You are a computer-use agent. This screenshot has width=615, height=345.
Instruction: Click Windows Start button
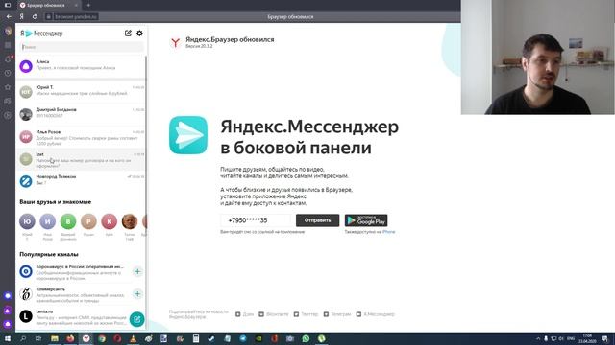click(x=8, y=338)
